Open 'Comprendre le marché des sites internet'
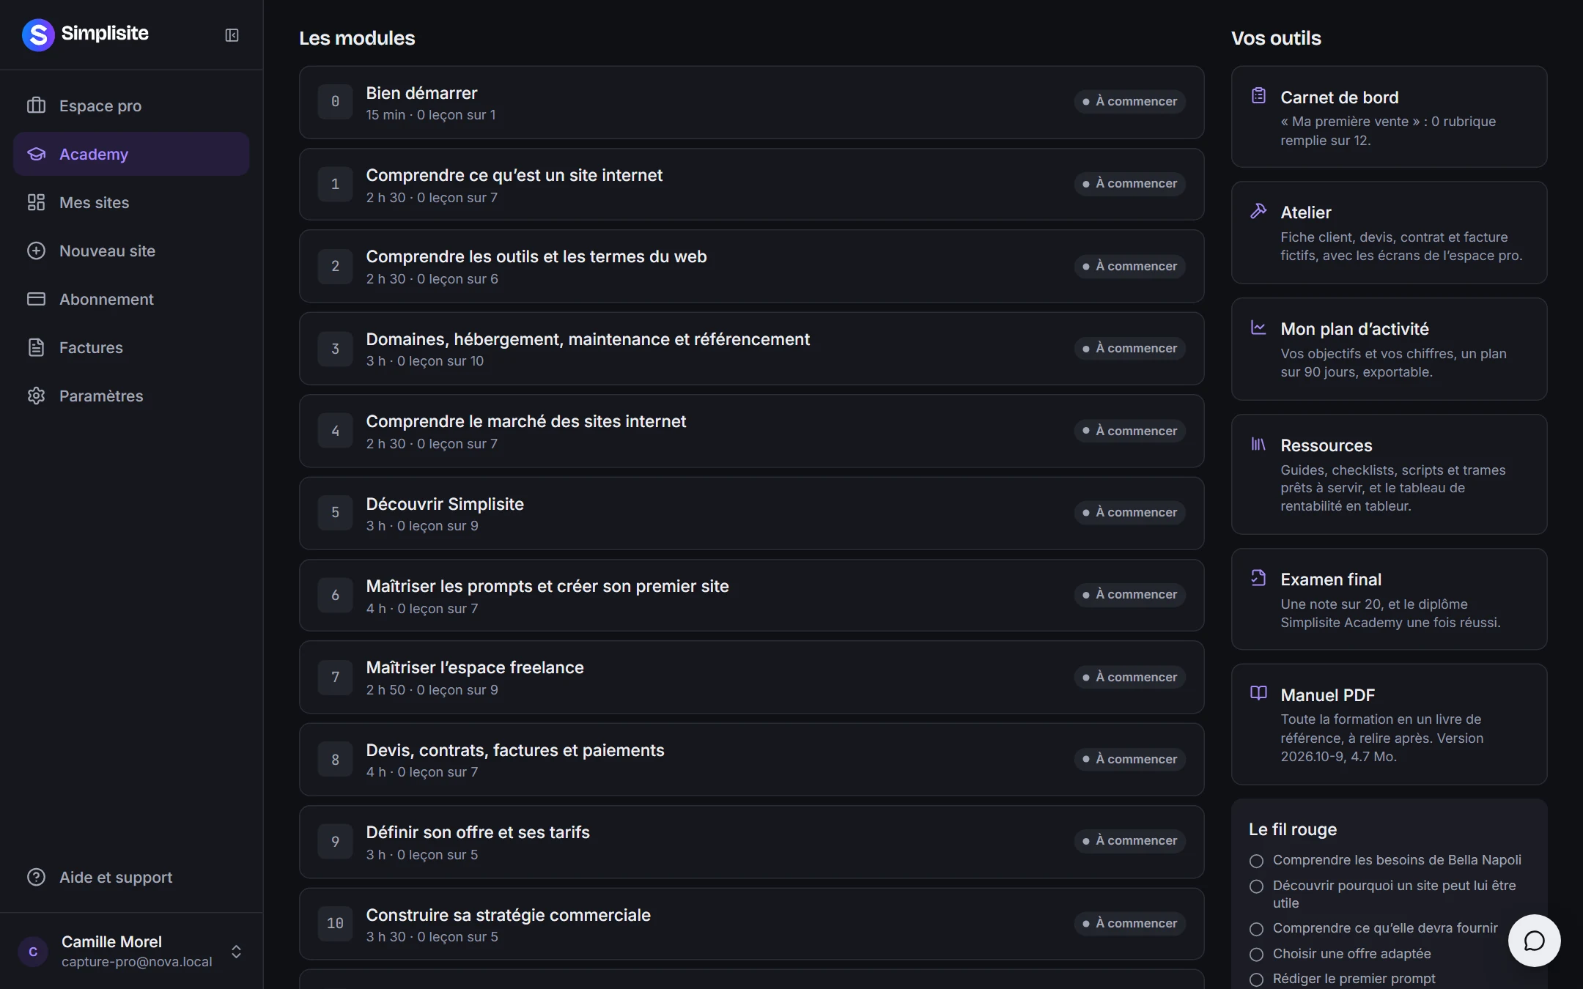Image resolution: width=1583 pixels, height=989 pixels. pos(751,431)
